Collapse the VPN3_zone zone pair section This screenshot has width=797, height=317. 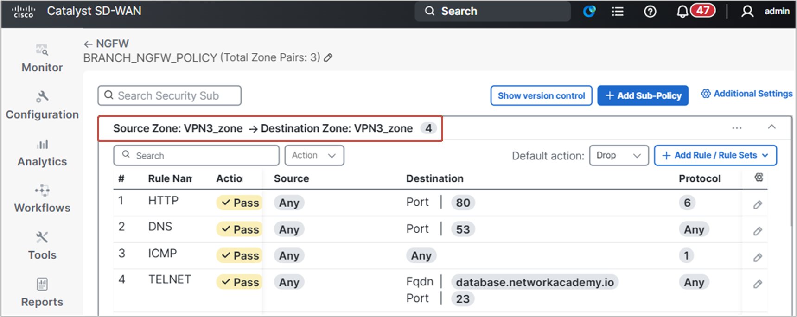tap(771, 127)
